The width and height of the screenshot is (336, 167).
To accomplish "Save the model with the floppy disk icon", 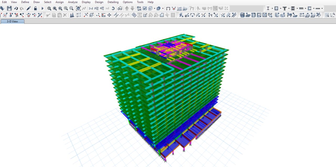I will click(x=9, y=8).
